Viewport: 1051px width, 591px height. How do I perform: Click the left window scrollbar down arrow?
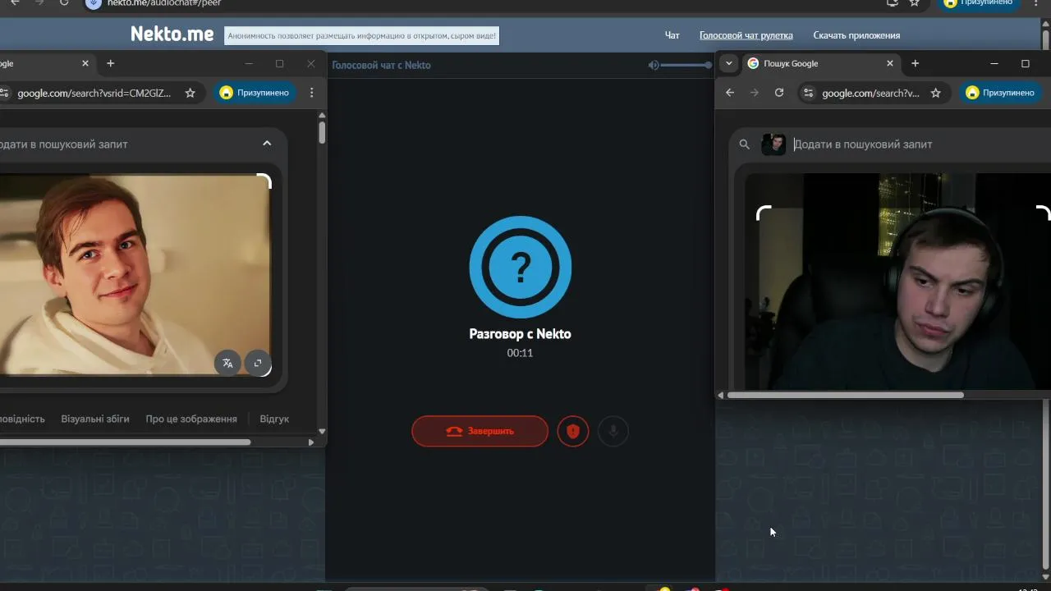(x=322, y=431)
